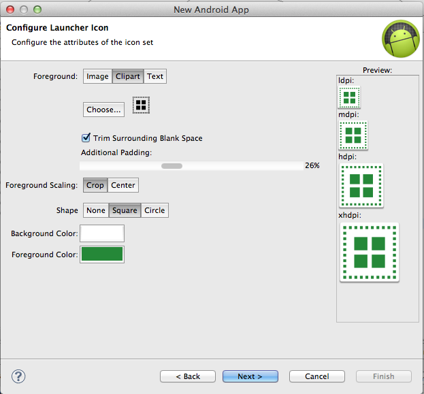Open the Background Color picker swatch

102,233
